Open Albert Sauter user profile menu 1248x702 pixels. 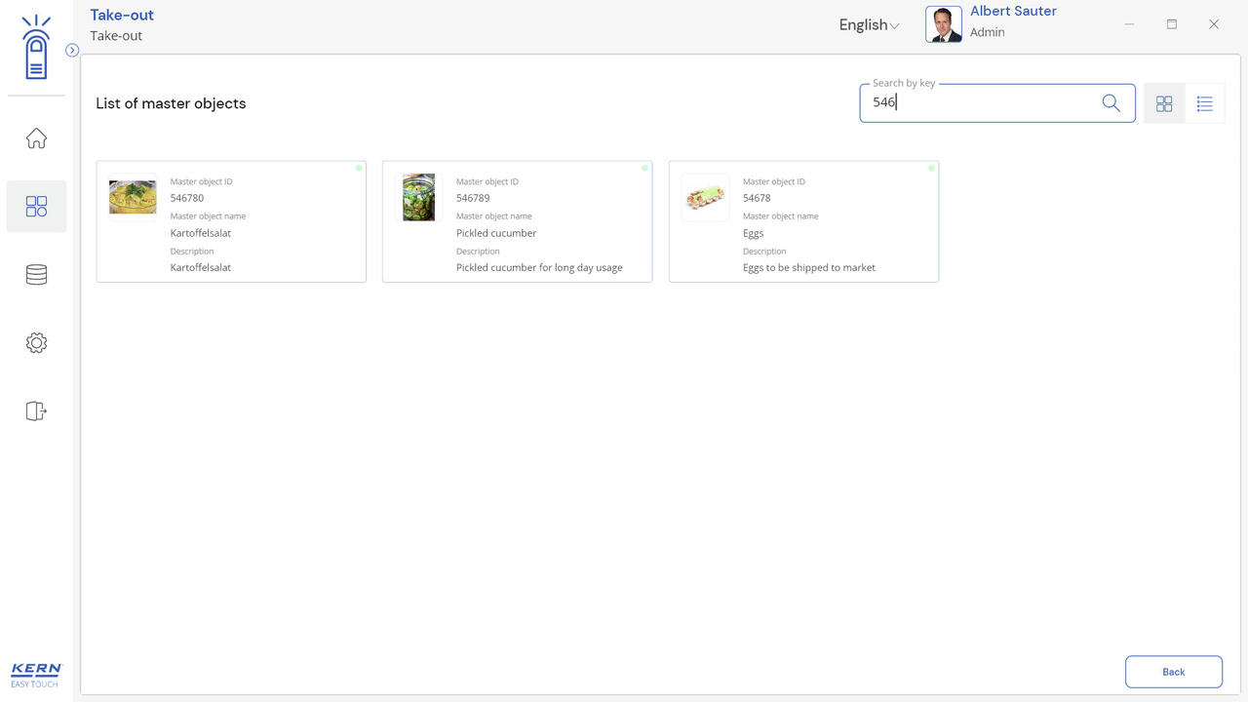(1013, 21)
